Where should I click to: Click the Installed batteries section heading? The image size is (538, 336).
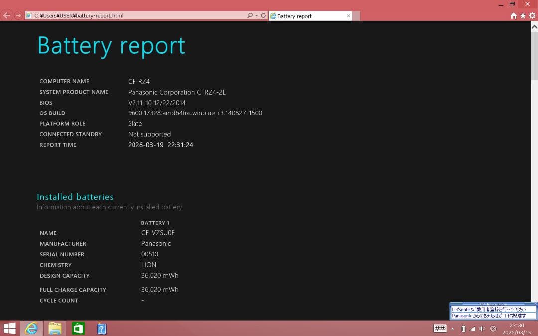point(75,197)
